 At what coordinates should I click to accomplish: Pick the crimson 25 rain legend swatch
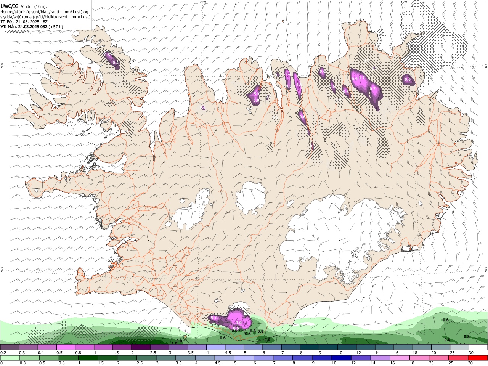pyautogui.click(x=459, y=358)
